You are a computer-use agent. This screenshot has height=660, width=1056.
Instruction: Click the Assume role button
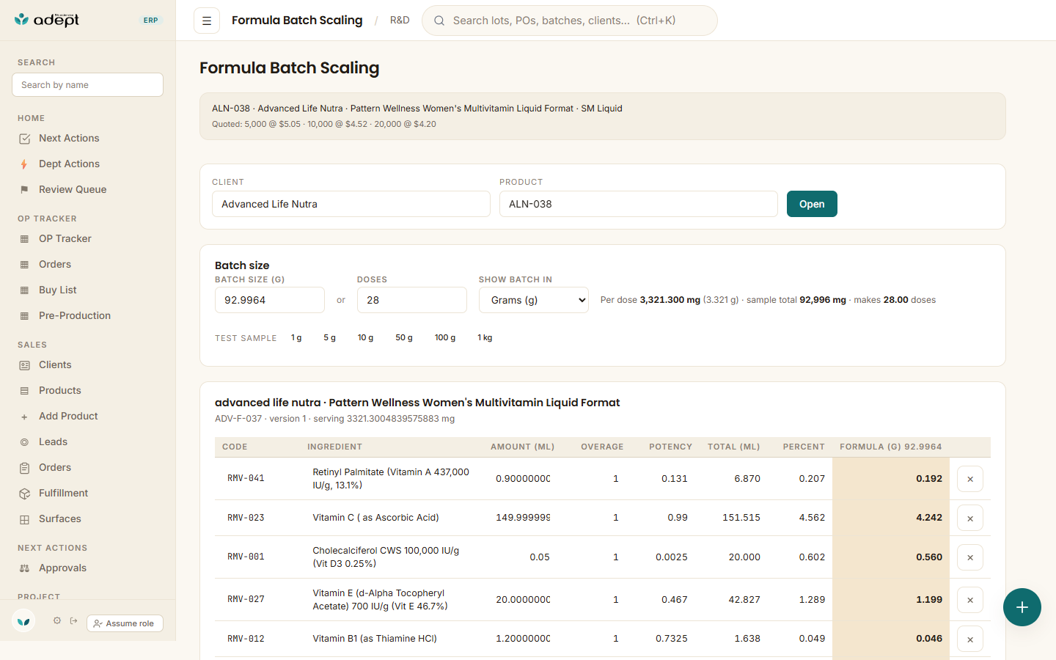[x=125, y=623]
